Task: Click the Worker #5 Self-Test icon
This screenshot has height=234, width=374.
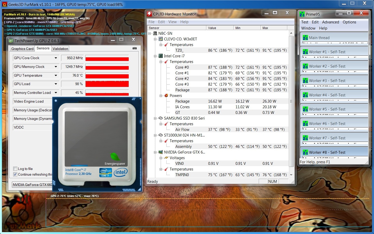Action: [305, 109]
